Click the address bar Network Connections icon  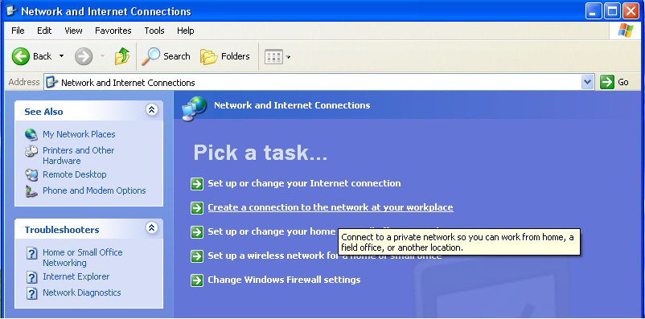(51, 82)
